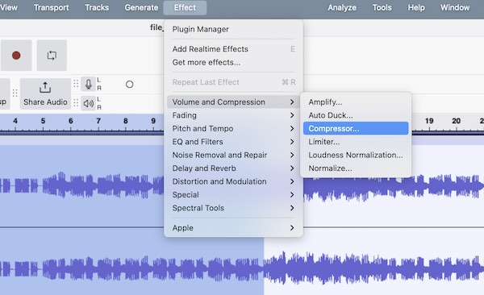Choose Plugin Manager from Effect menu
484x295 pixels.
[233, 29]
